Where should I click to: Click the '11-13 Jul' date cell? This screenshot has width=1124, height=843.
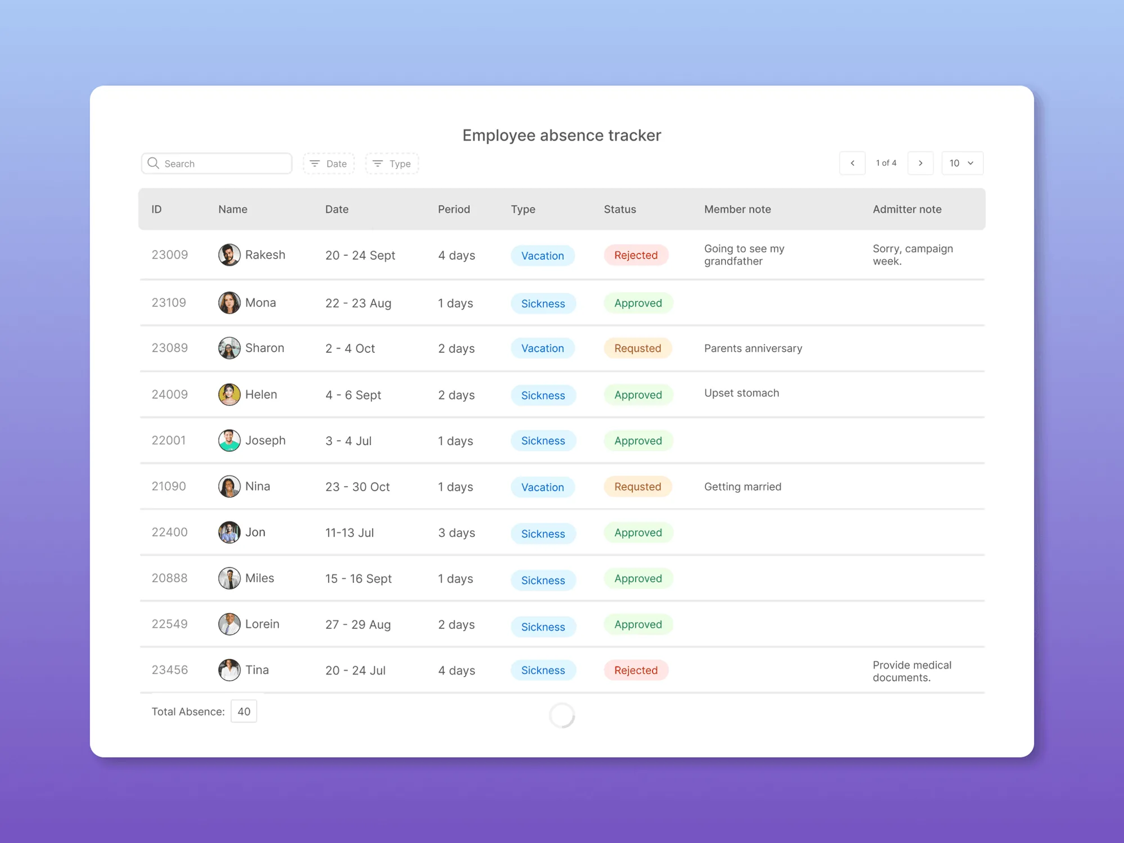[349, 533]
